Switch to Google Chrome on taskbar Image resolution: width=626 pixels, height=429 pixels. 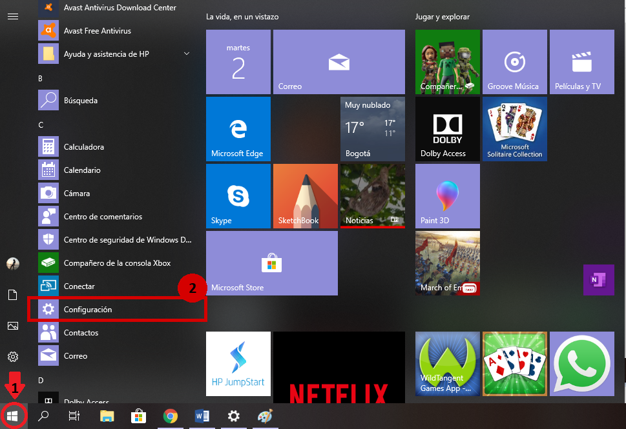pyautogui.click(x=171, y=416)
